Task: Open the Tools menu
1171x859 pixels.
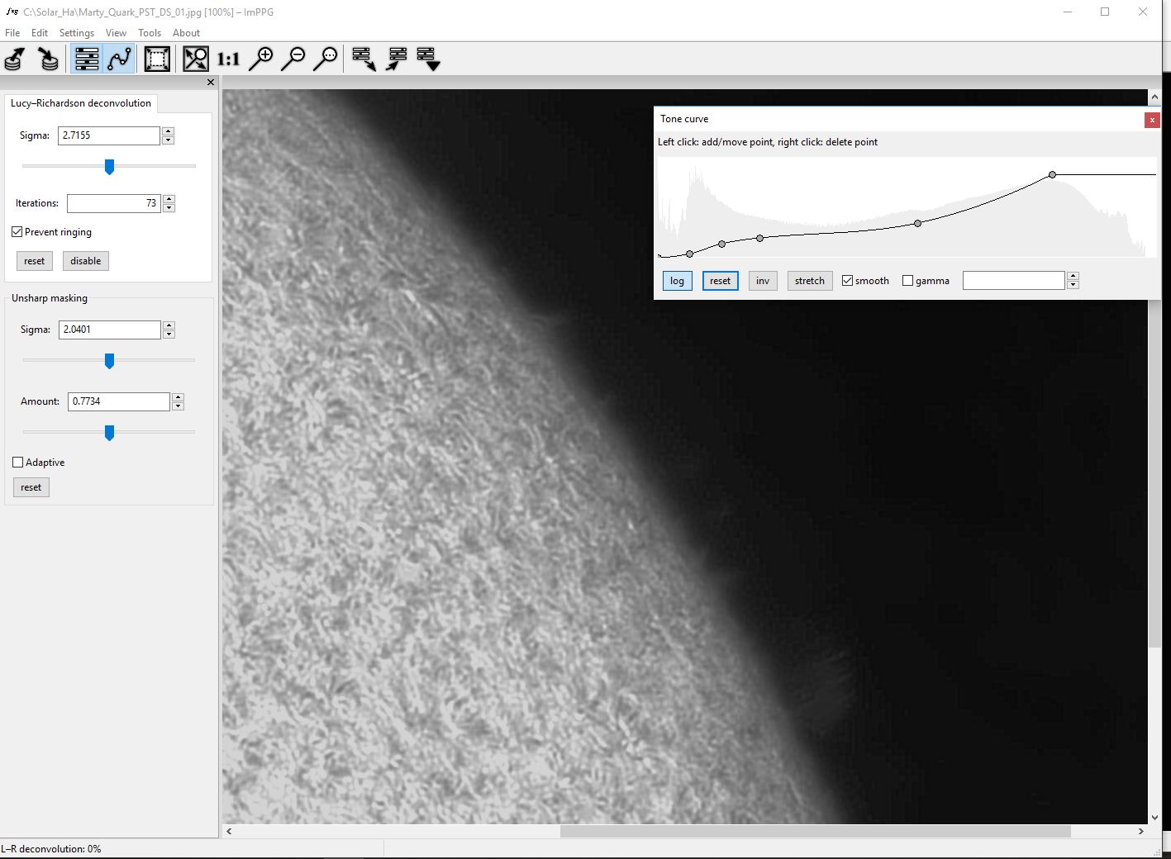Action: coord(150,33)
